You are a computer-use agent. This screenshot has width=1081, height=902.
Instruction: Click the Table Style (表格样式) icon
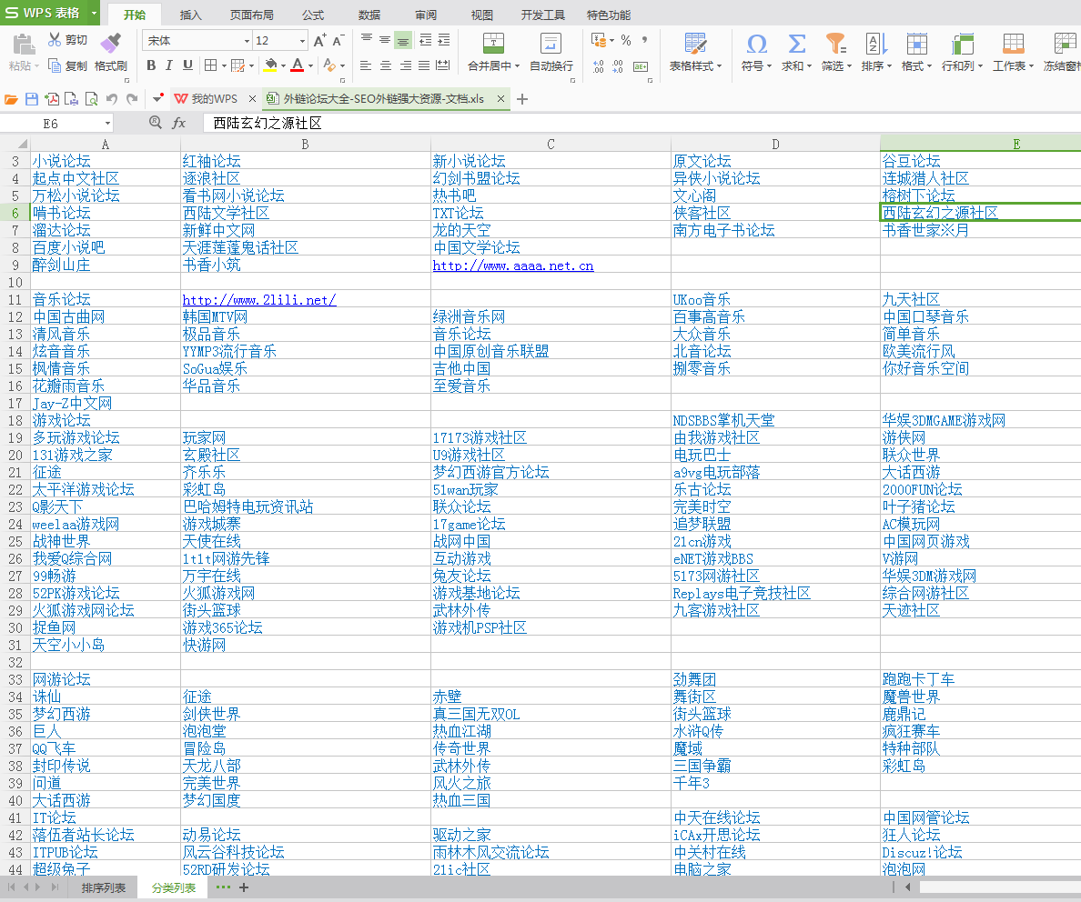[x=695, y=44]
